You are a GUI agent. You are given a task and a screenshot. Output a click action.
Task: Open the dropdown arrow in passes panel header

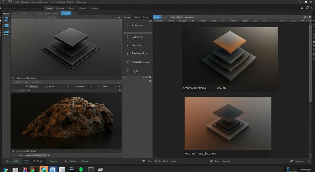[x=150, y=17]
